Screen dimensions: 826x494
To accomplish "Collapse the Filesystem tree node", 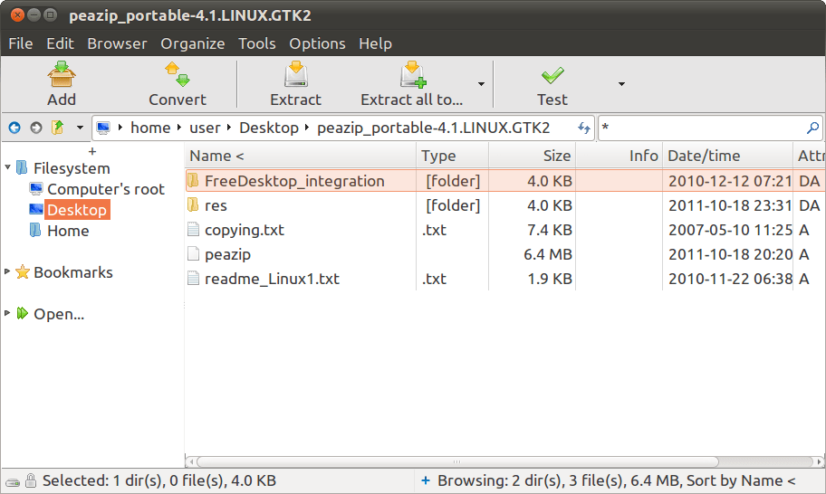I will [x=7, y=167].
